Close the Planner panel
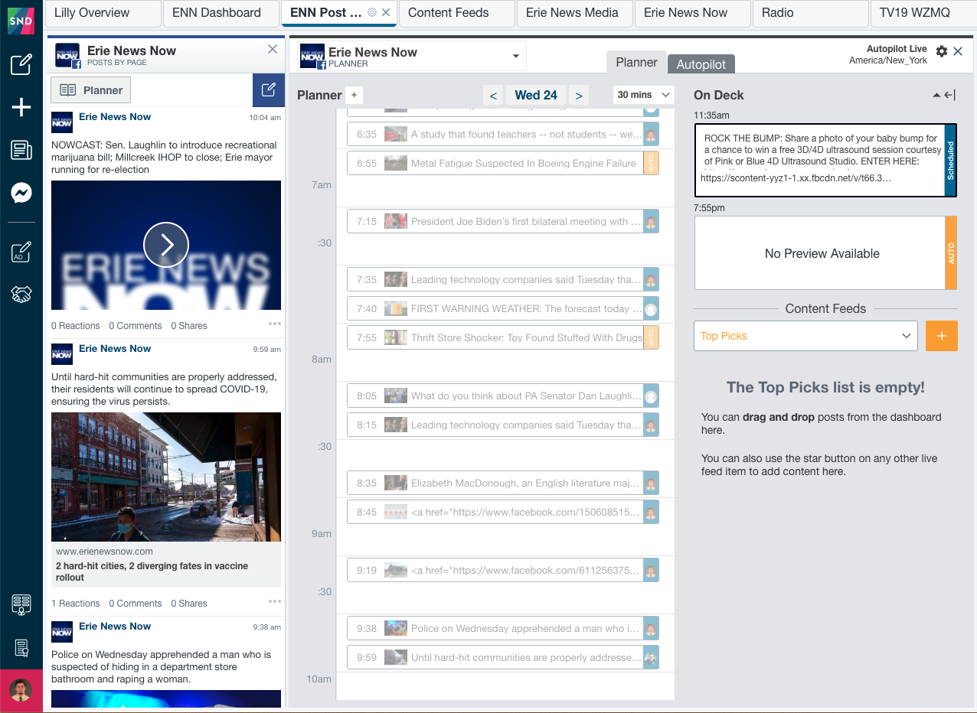The width and height of the screenshot is (977, 713). pyautogui.click(x=958, y=51)
